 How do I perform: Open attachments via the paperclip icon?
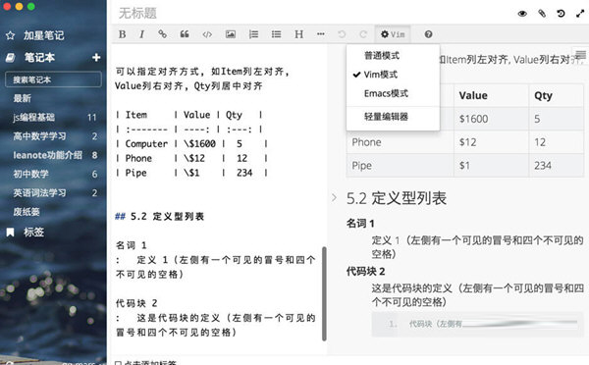coord(542,14)
